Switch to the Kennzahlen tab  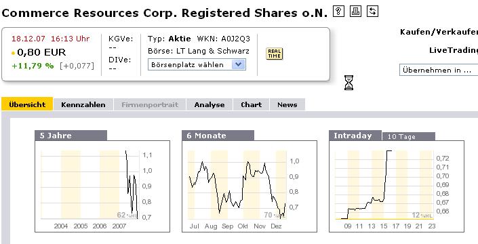83,105
